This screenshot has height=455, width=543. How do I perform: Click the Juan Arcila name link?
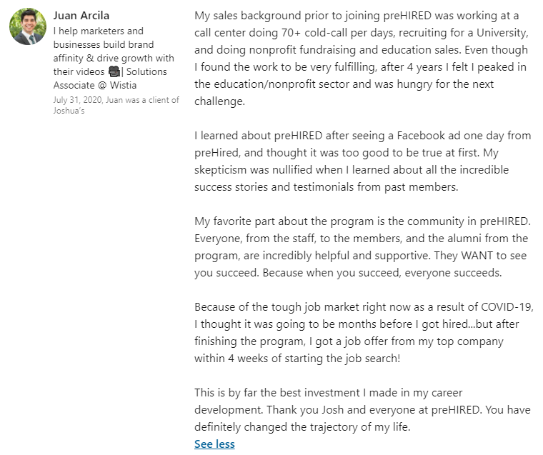(82, 16)
